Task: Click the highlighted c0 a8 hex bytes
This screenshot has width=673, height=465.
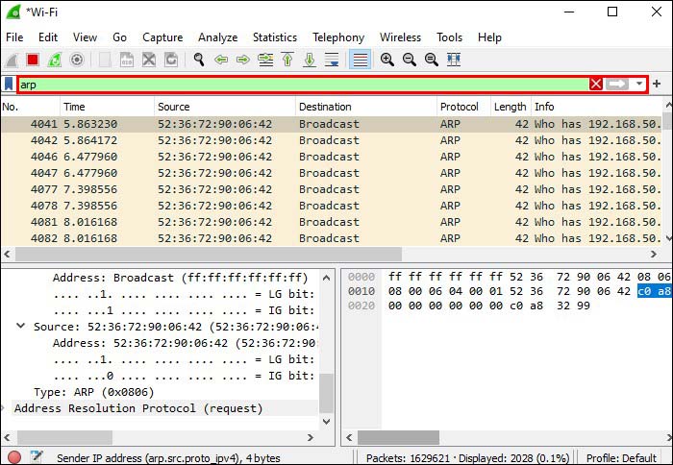Action: pos(654,291)
